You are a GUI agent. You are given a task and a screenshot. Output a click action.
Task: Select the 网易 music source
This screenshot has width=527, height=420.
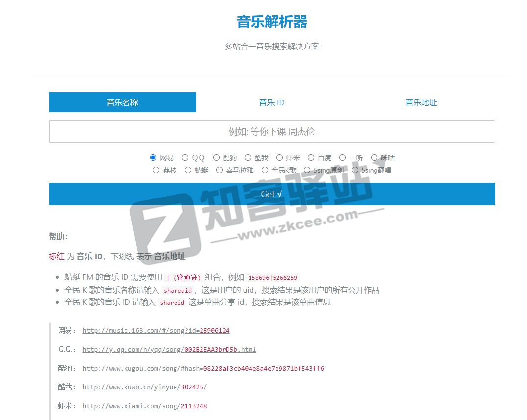click(153, 157)
